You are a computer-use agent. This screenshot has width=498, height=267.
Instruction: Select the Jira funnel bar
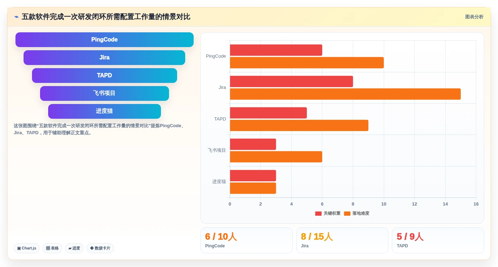[x=104, y=58]
